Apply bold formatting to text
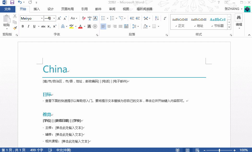This screenshot has height=152, width=252. (x=23, y=26)
